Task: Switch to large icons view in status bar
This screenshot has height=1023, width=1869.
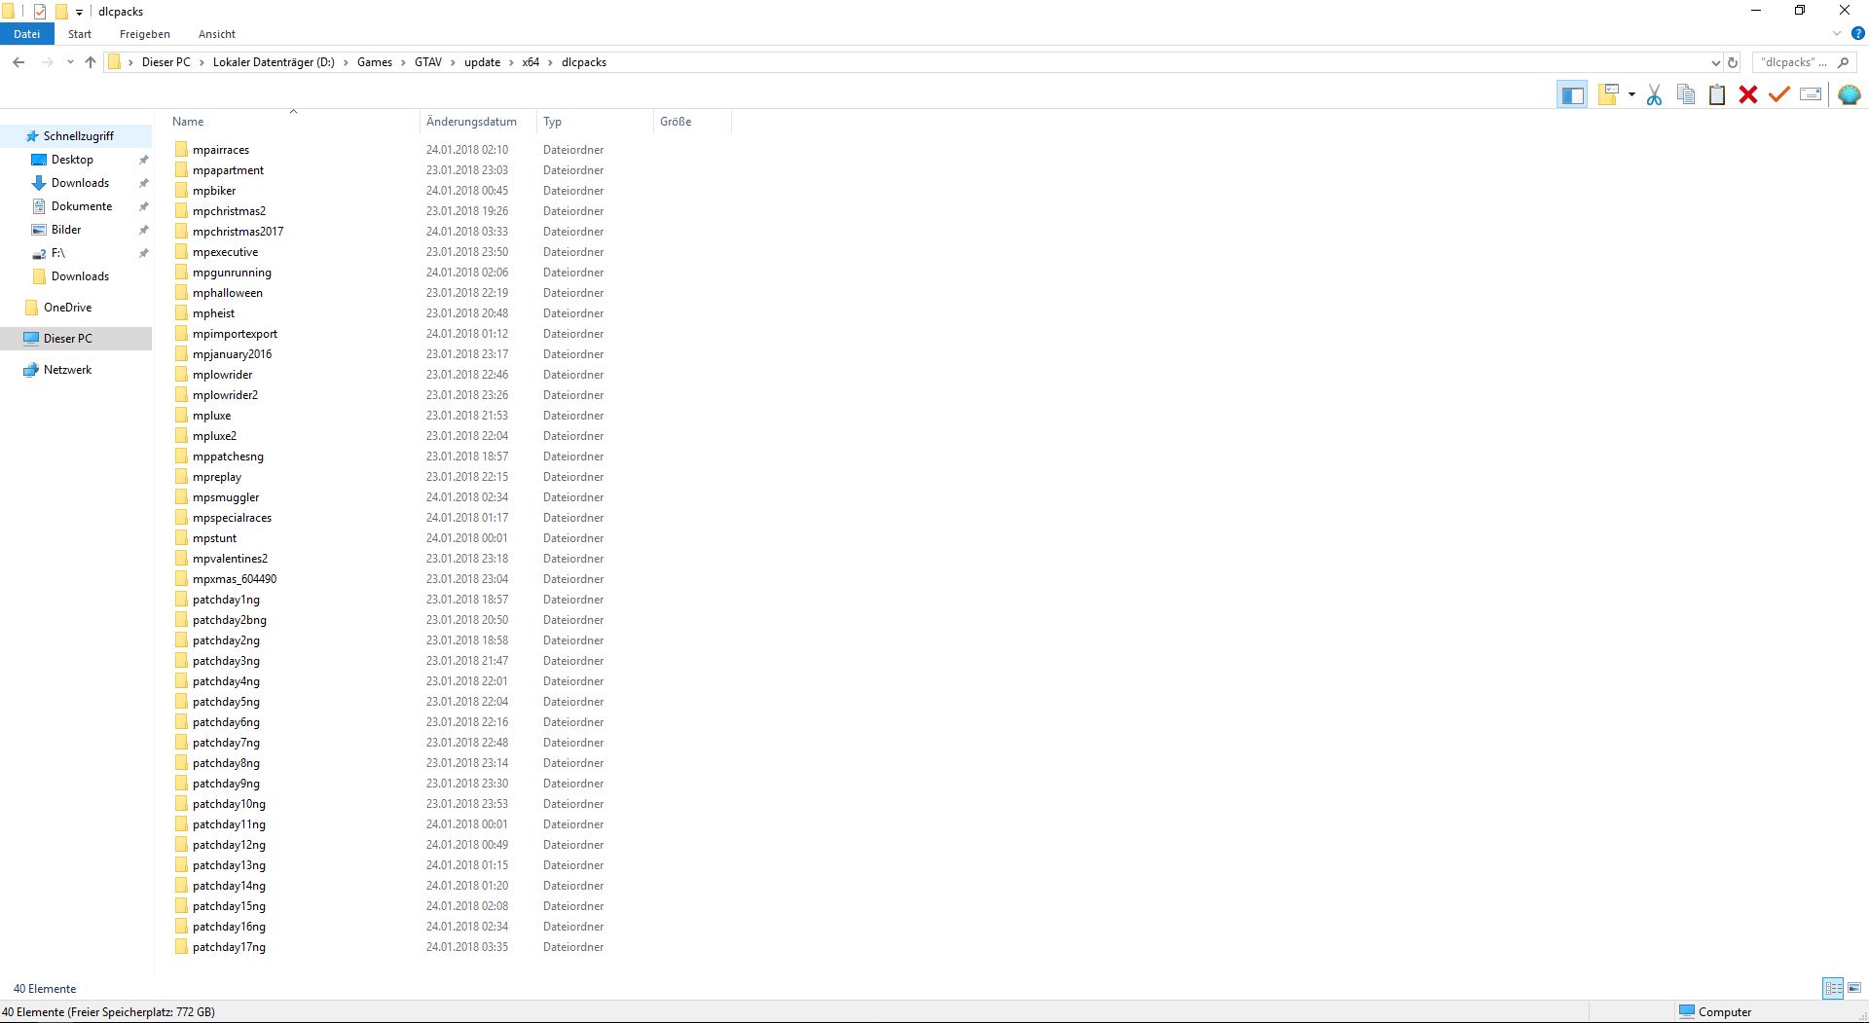Action: 1853,988
